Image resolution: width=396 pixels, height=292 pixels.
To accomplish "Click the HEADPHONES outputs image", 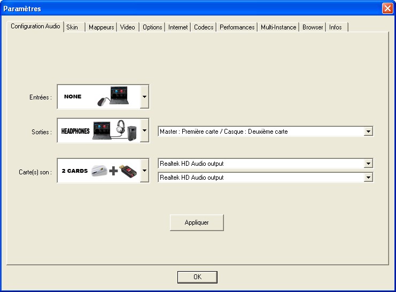I will coord(99,130).
